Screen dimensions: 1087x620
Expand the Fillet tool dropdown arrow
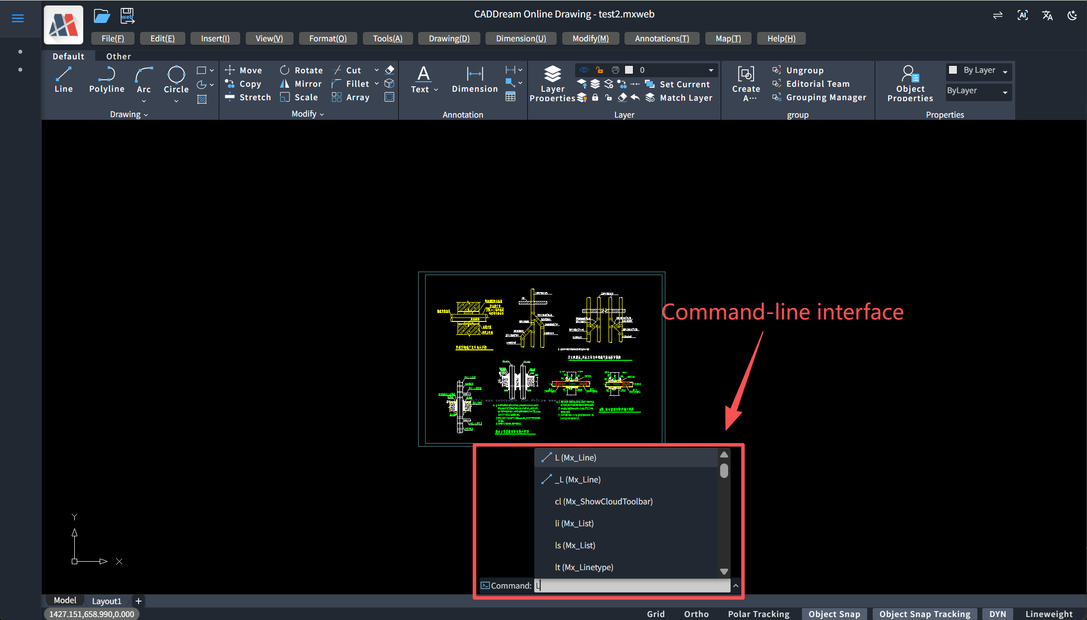[x=377, y=84]
